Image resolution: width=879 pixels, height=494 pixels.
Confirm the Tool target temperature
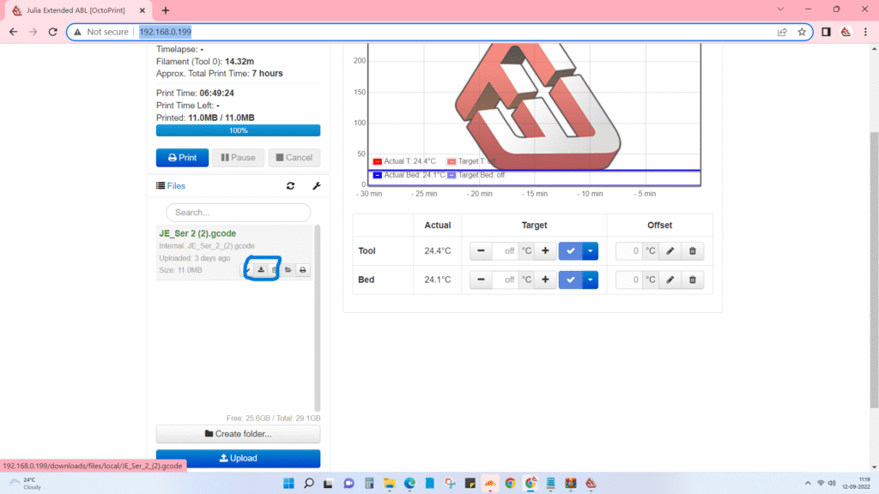pyautogui.click(x=570, y=251)
